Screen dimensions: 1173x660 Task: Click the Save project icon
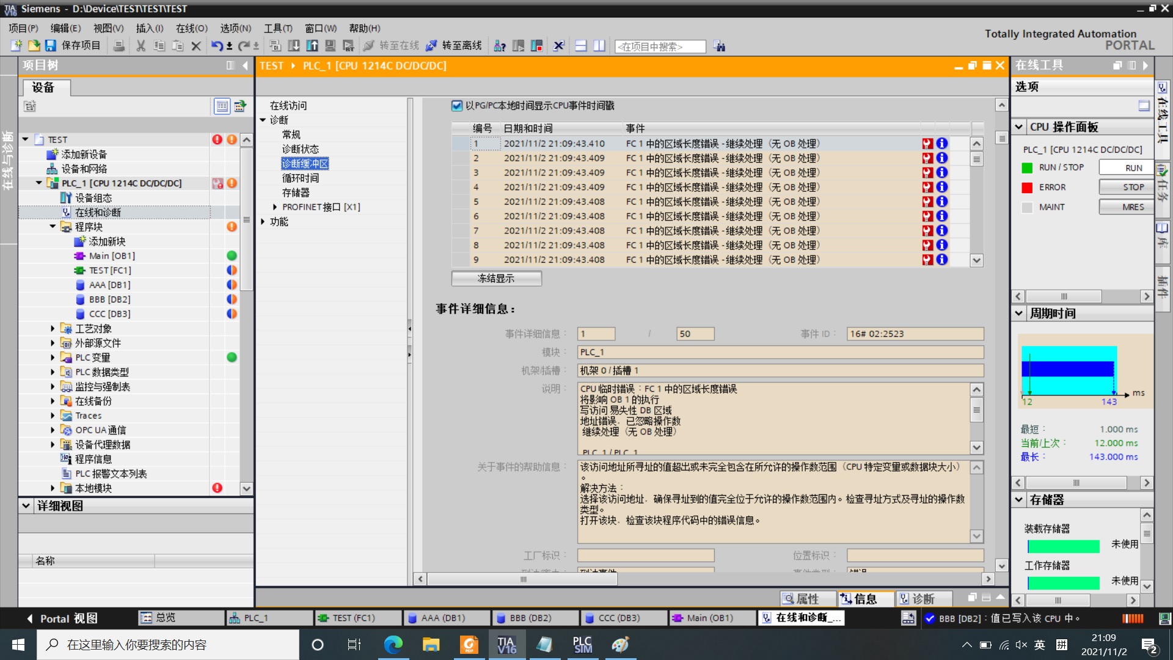click(x=51, y=46)
